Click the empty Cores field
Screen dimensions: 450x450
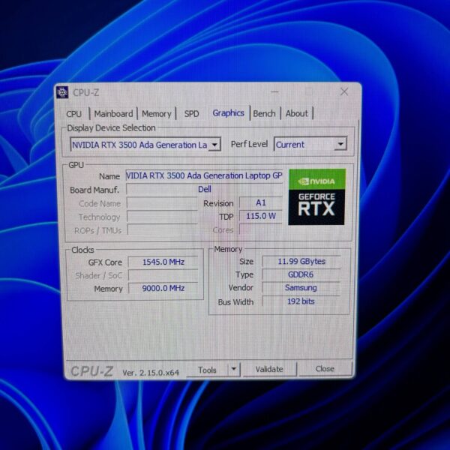(260, 229)
